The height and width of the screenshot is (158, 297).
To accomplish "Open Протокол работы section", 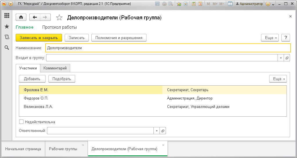I will pyautogui.click(x=59, y=27).
